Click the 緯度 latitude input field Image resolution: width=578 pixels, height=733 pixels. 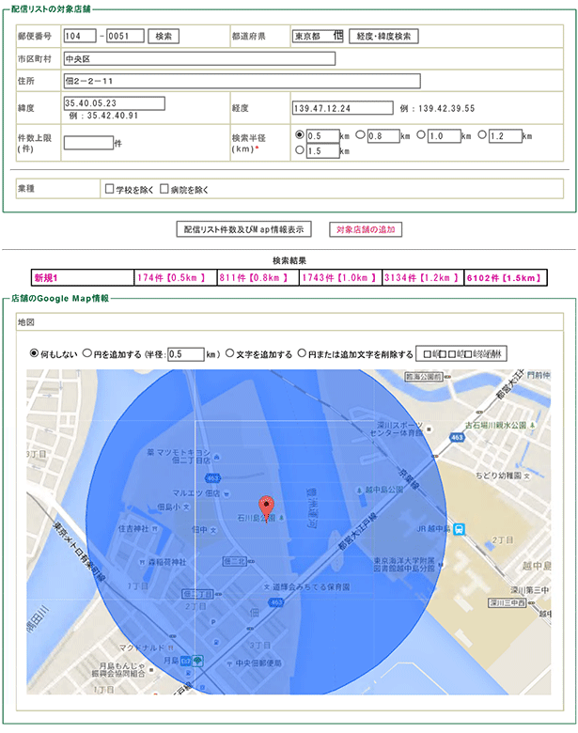(115, 103)
